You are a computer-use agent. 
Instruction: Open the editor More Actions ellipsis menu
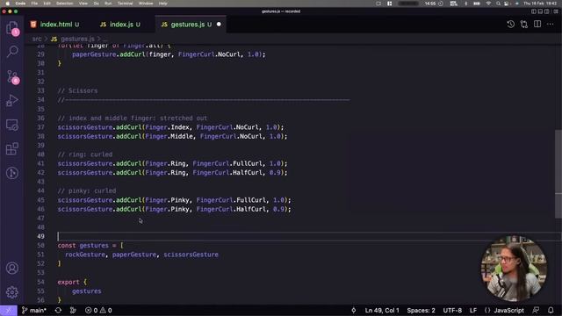(551, 24)
